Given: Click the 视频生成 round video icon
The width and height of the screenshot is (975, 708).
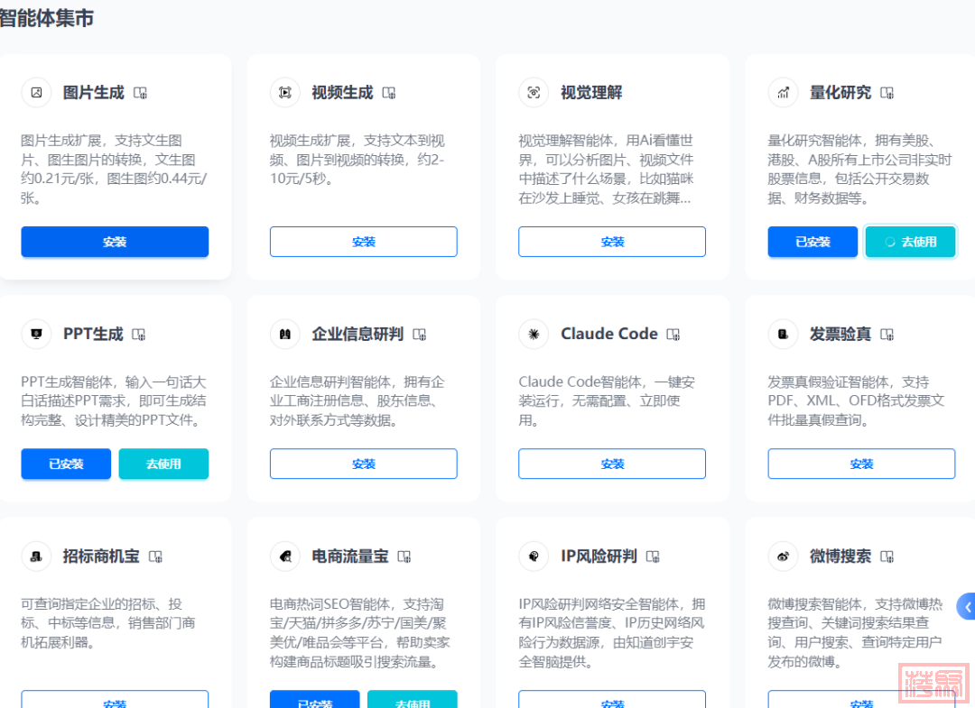Looking at the screenshot, I should point(285,93).
